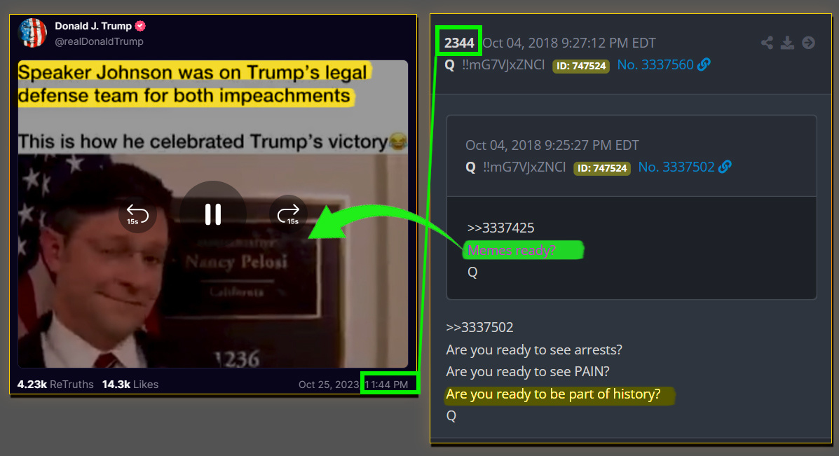Rewind video 15 seconds

coord(137,214)
